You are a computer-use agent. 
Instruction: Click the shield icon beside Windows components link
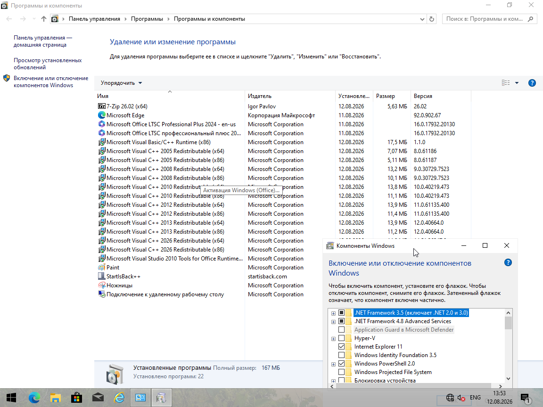(7, 78)
